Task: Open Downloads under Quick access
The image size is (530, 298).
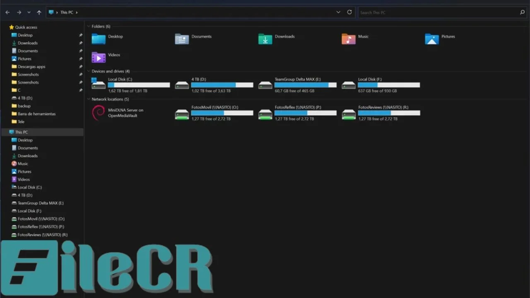Action: 27,43
